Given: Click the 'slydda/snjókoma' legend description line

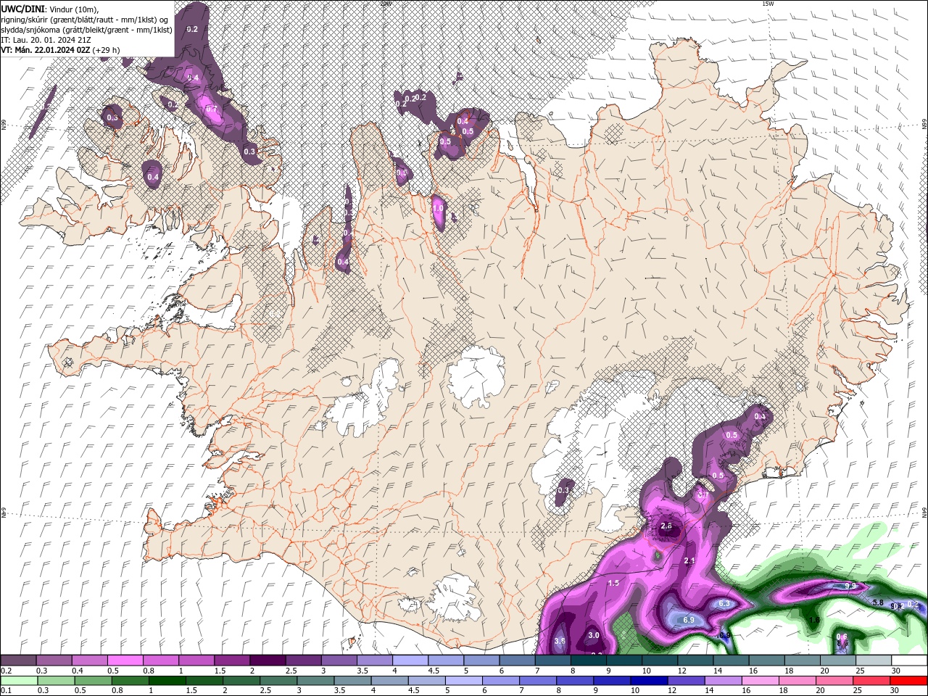Looking at the screenshot, I should point(86,30).
